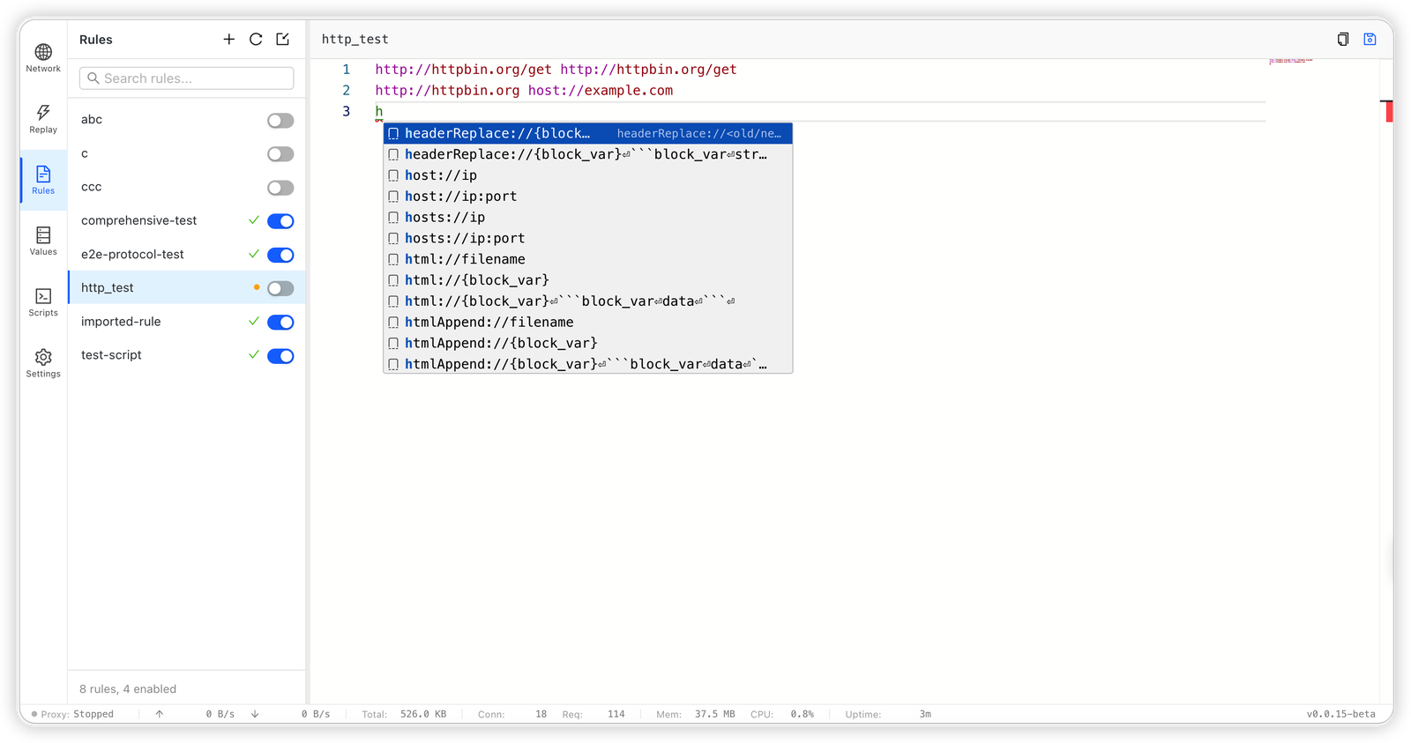Enable the ccc rule switch
Image resolution: width=1411 pixels, height=743 pixels.
point(280,188)
